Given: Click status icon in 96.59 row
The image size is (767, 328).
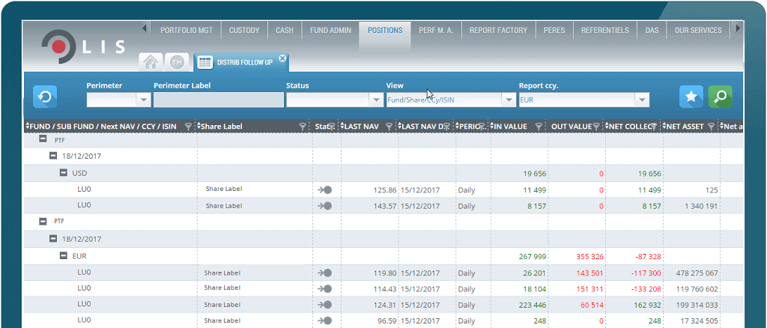Looking at the screenshot, I should [324, 321].
